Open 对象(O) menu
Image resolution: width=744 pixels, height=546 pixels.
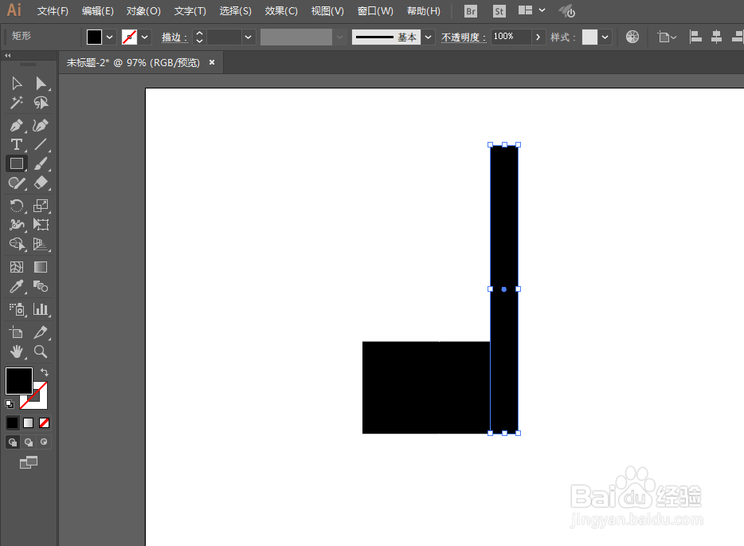coord(143,11)
